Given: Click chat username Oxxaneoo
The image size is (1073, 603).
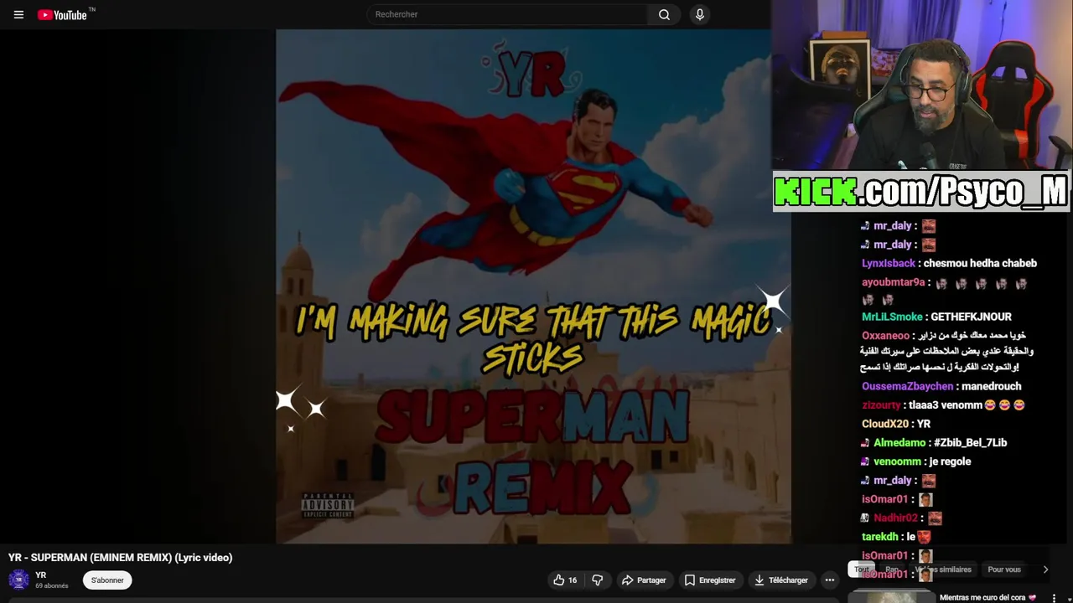Looking at the screenshot, I should coord(885,336).
